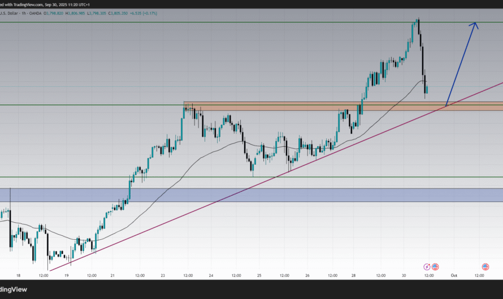Click the date label 23 on time axis
The image size is (503, 299).
coord(163,276)
